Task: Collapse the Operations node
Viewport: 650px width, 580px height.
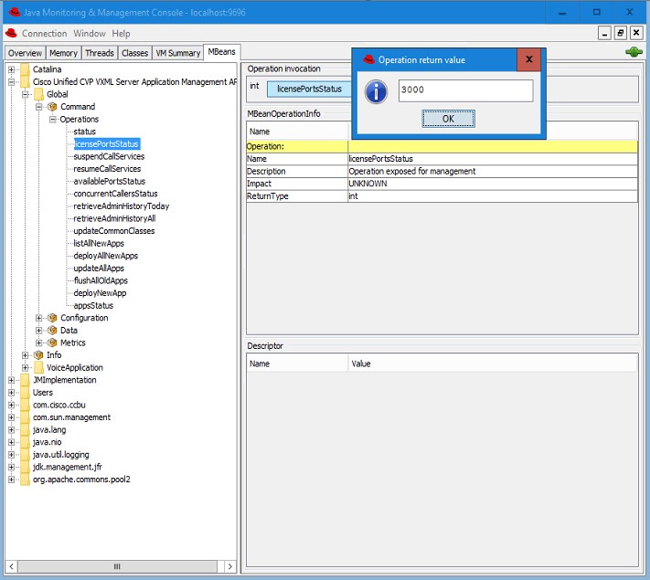Action: (53, 120)
